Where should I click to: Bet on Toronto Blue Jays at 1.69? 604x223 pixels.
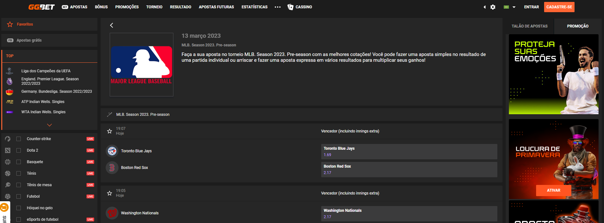[409, 152]
